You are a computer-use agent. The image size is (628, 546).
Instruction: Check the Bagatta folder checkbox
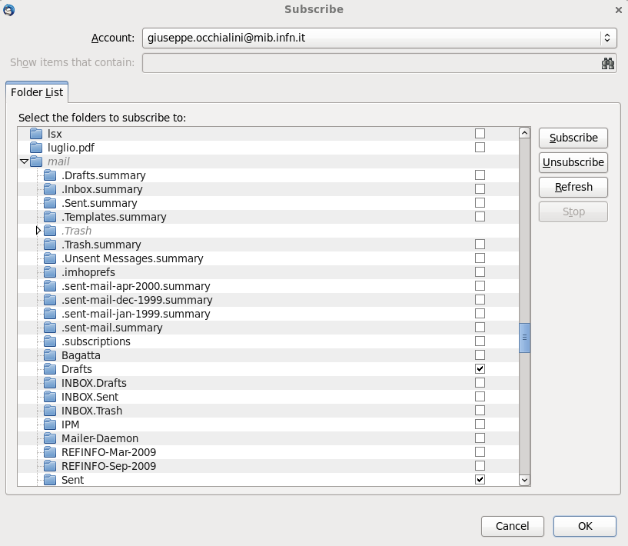pyautogui.click(x=480, y=355)
